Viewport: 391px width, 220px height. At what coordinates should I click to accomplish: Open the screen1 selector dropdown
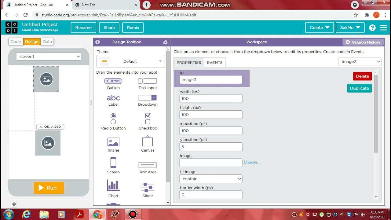click(49, 57)
